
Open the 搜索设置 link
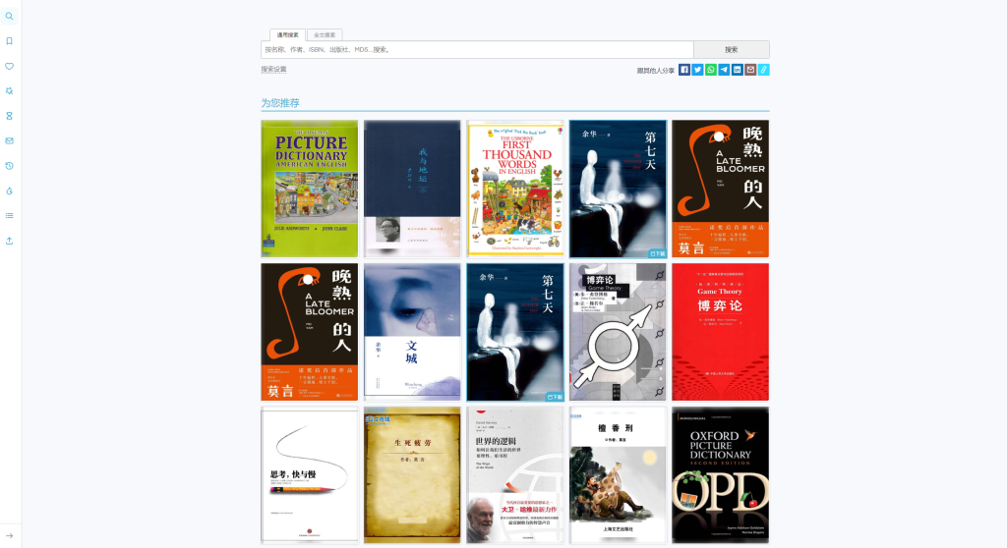point(273,70)
